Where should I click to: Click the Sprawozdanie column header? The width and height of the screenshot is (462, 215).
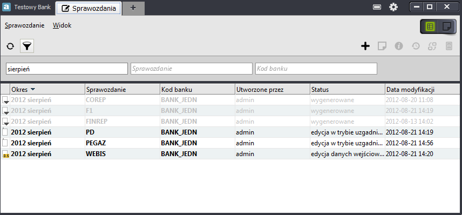(123, 89)
